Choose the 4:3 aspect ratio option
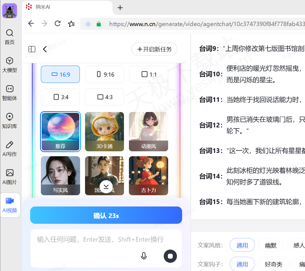The height and width of the screenshot is (271, 305). 105,97
